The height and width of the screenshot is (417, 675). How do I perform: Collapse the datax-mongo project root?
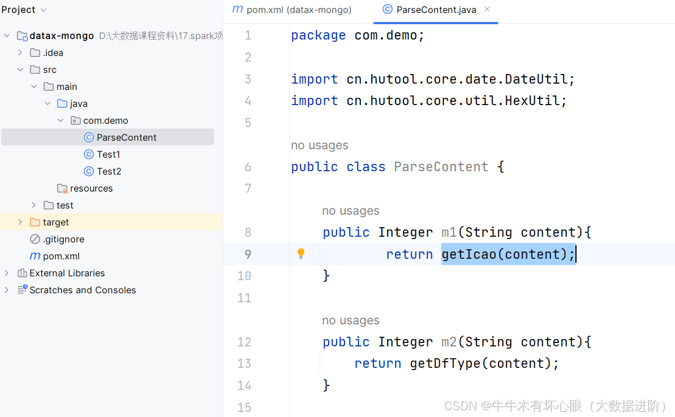click(7, 36)
